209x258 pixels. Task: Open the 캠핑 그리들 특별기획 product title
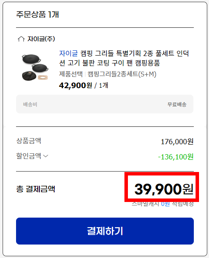[124, 58]
